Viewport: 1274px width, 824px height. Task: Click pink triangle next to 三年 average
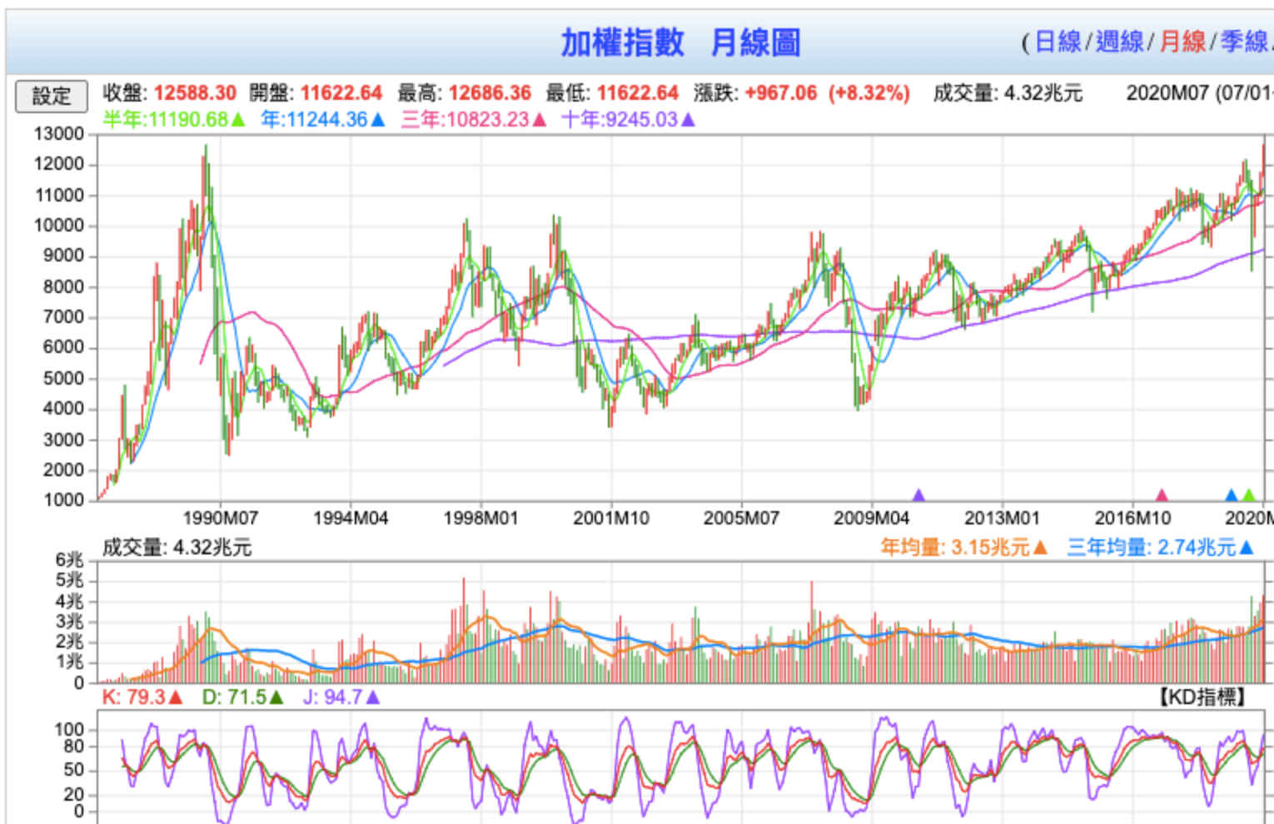540,120
